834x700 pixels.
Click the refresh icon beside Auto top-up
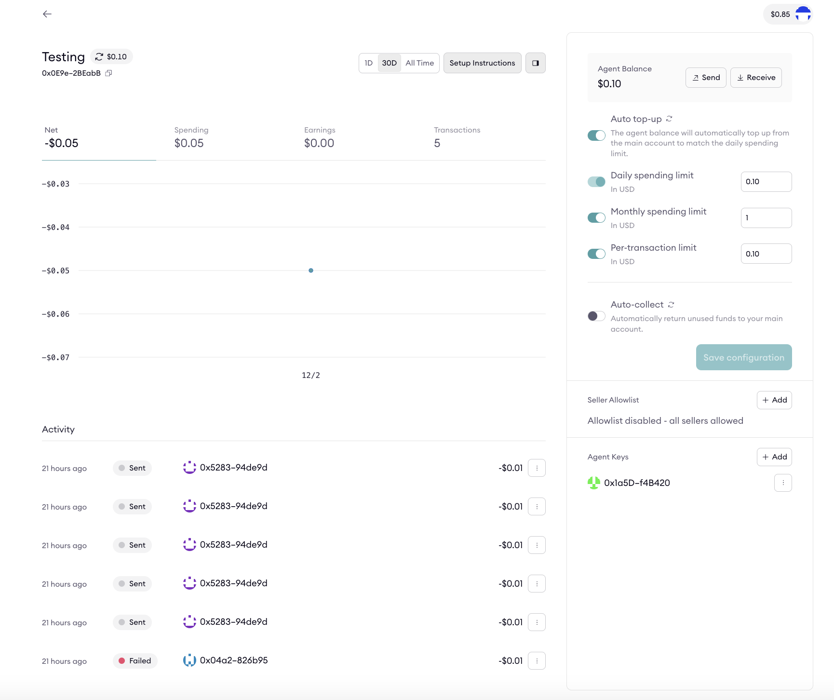pyautogui.click(x=669, y=119)
